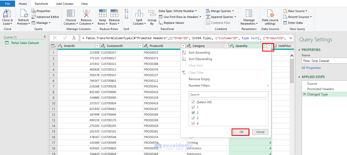Click OK in the filter dropdown
The image size is (347, 155).
tap(241, 132)
